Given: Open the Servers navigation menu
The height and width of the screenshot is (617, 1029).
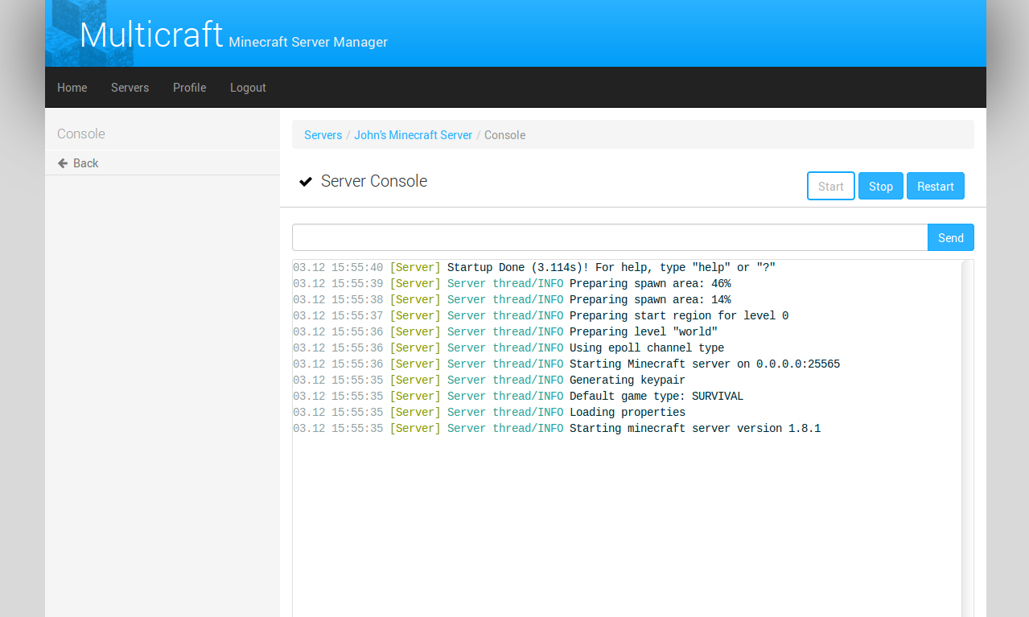Looking at the screenshot, I should 130,87.
